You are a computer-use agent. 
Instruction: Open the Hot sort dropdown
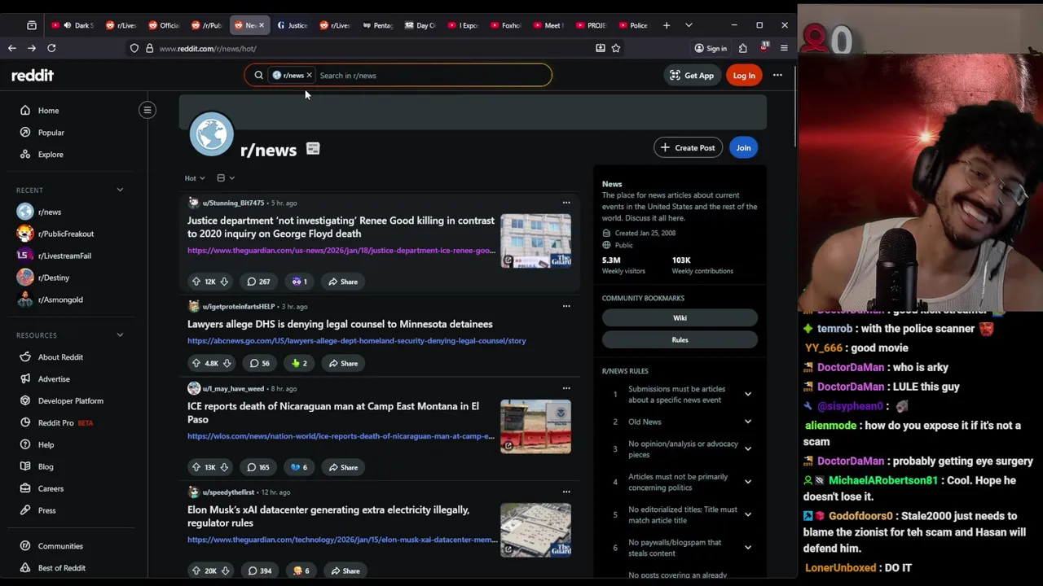click(195, 178)
